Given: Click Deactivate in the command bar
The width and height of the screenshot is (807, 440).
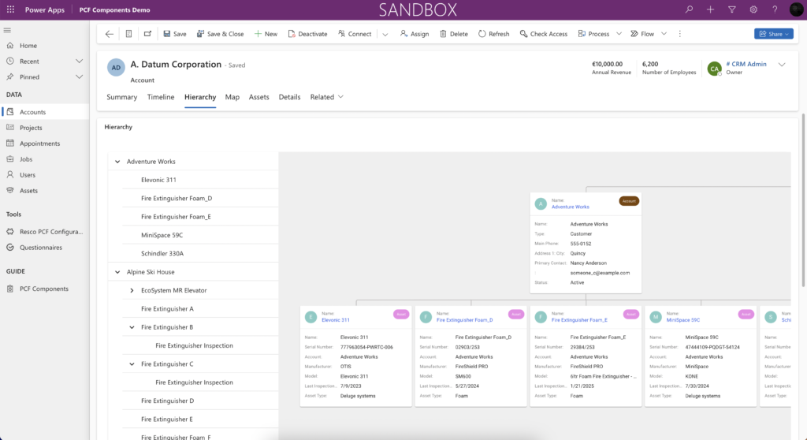Looking at the screenshot, I should 307,34.
